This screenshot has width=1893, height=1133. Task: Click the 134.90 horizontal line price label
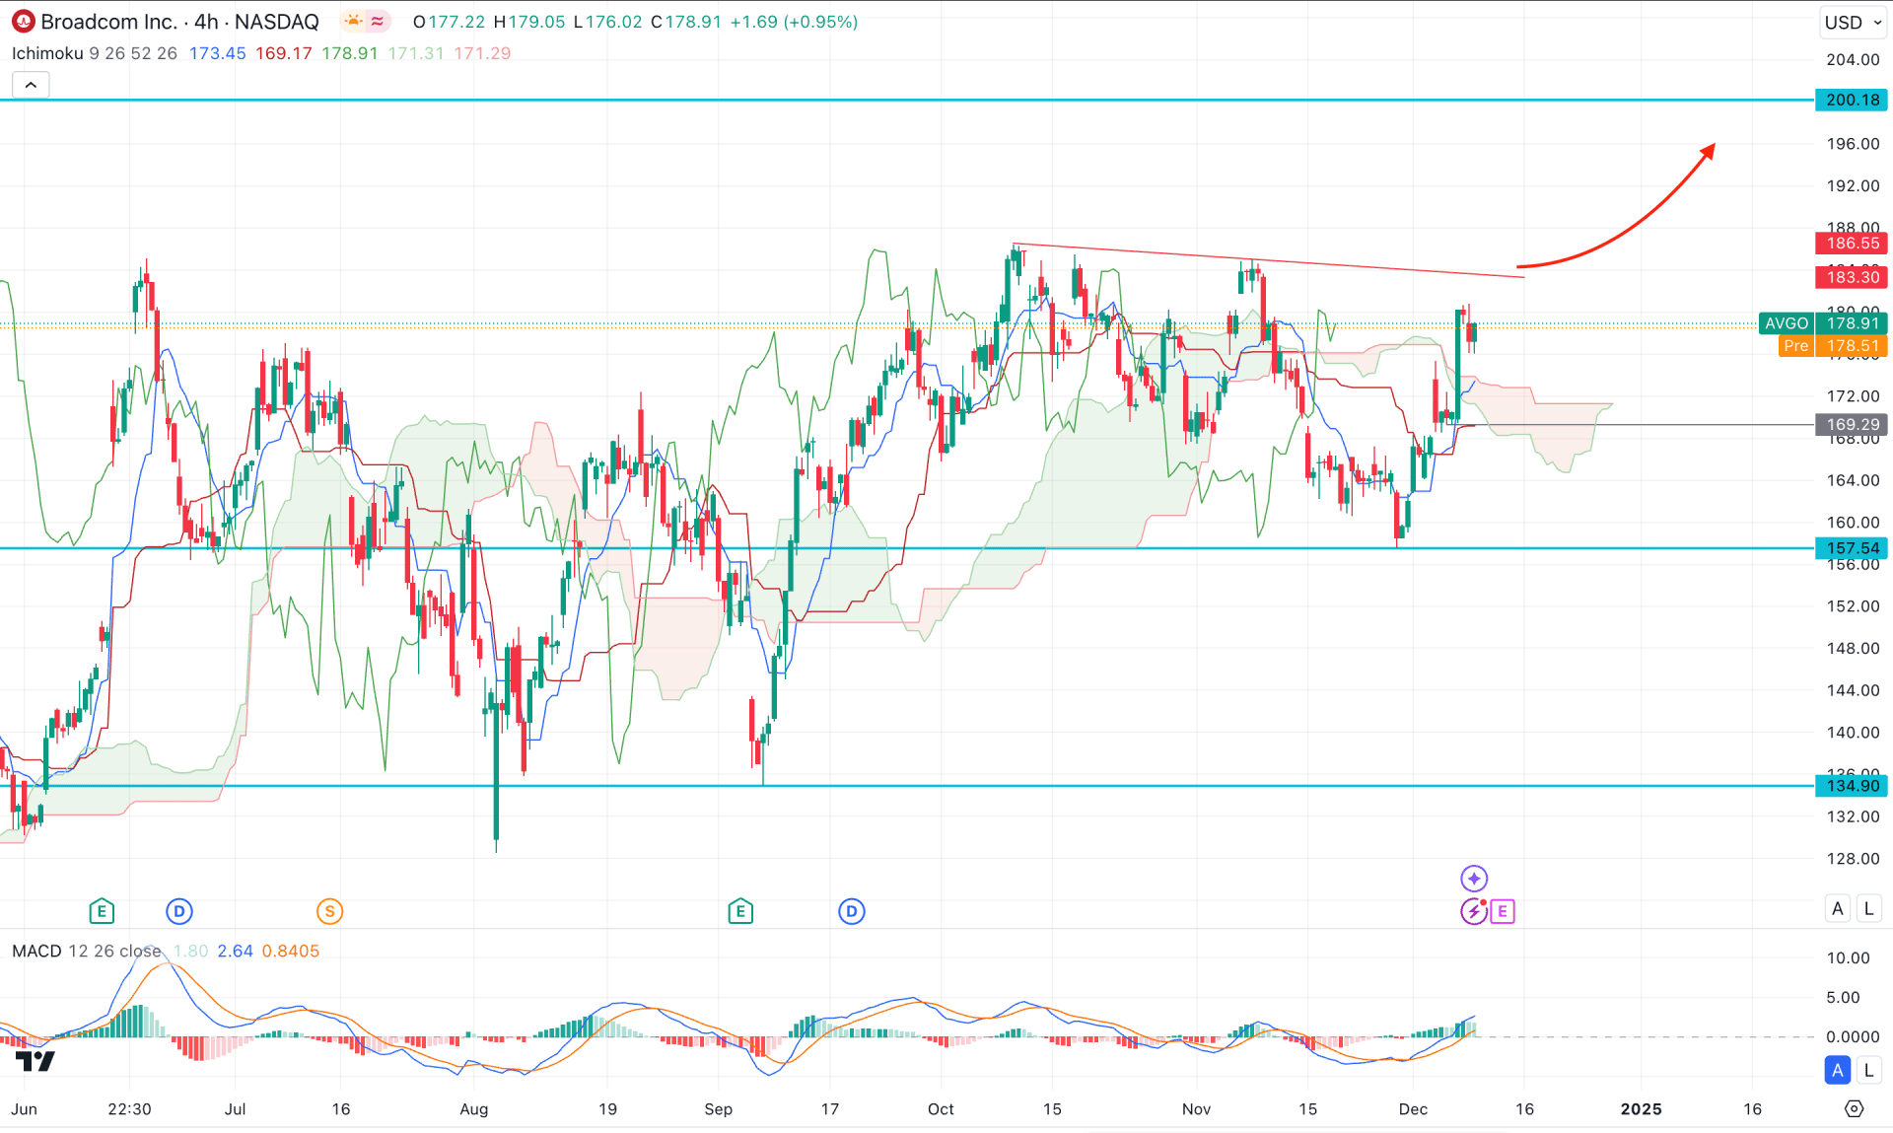coord(1852,786)
